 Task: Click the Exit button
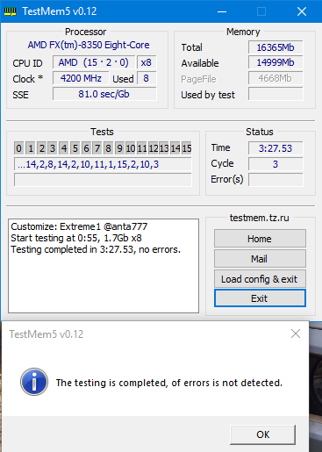point(260,298)
